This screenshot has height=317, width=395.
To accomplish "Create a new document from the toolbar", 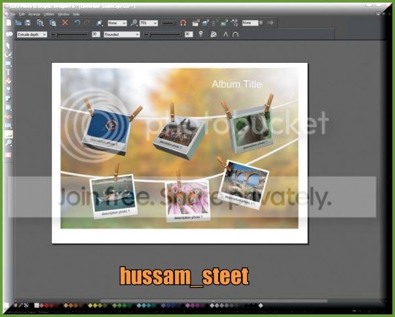I will pyautogui.click(x=9, y=22).
